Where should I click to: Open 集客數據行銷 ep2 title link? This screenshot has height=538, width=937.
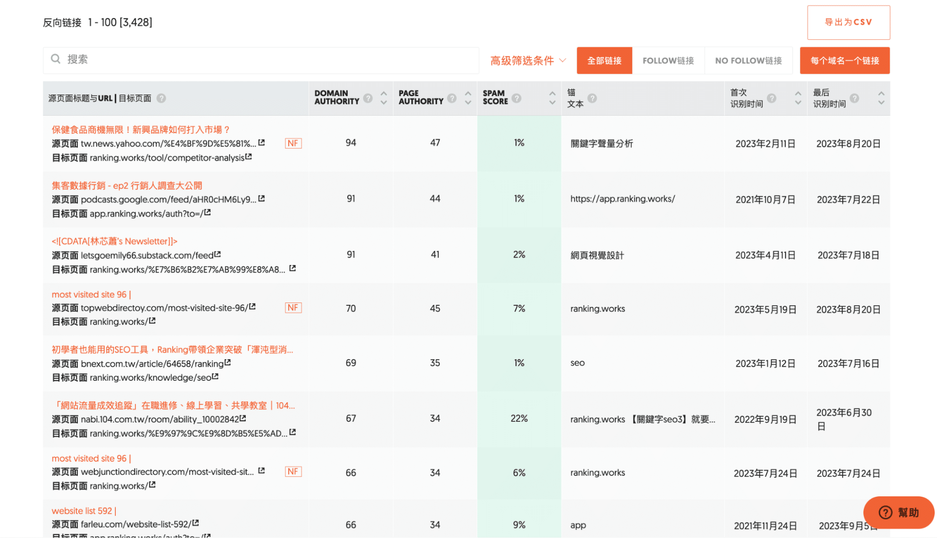[x=127, y=186]
